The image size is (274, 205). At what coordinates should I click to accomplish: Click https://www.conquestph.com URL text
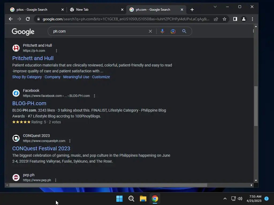pyautogui.click(x=44, y=141)
